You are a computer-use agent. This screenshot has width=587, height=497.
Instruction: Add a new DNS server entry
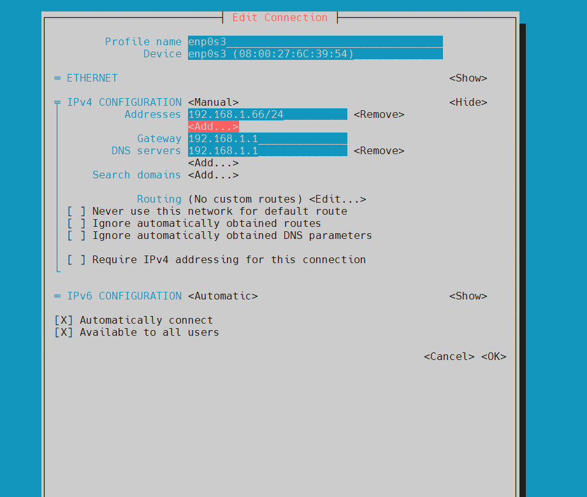[x=213, y=163]
